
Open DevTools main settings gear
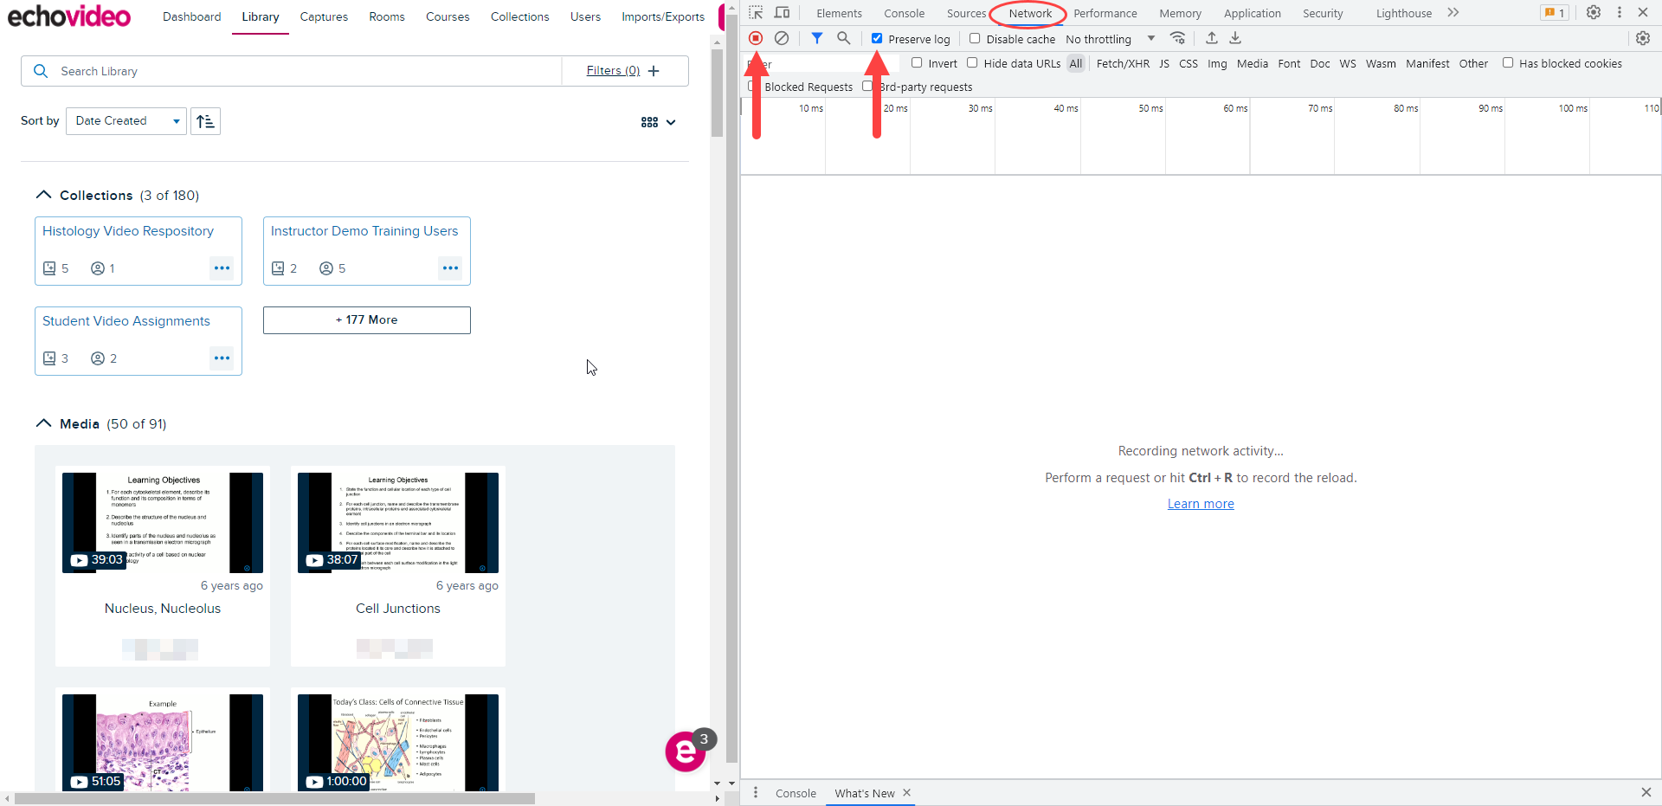1594,12
